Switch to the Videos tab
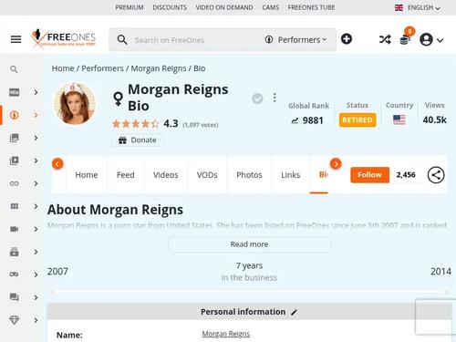The height and width of the screenshot is (342, 456). 166,175
